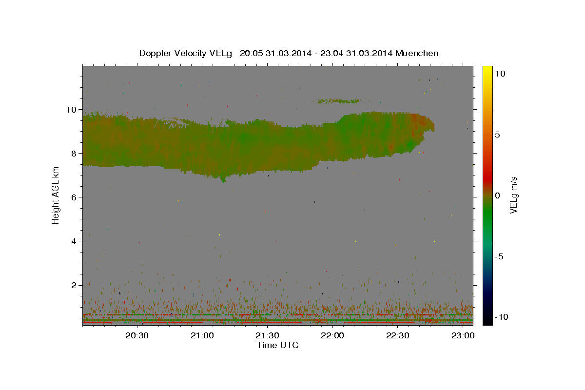Click the colorbar value 10 label

500,73
